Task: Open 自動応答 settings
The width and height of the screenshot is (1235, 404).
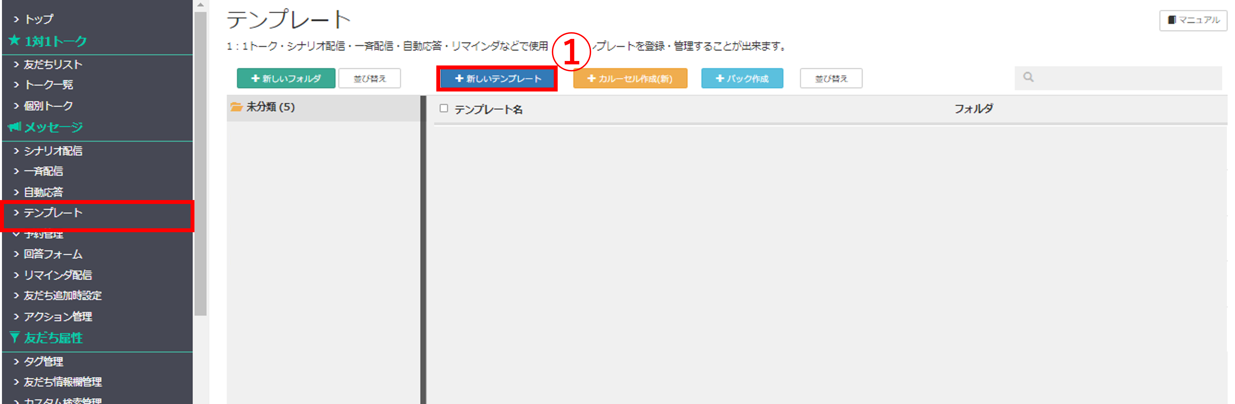Action: pyautogui.click(x=43, y=192)
